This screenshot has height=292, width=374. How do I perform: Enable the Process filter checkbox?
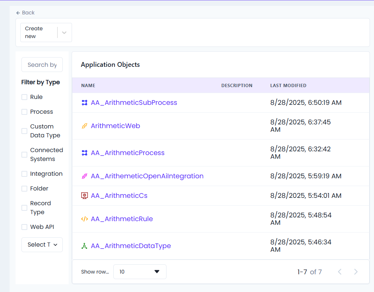click(x=24, y=112)
